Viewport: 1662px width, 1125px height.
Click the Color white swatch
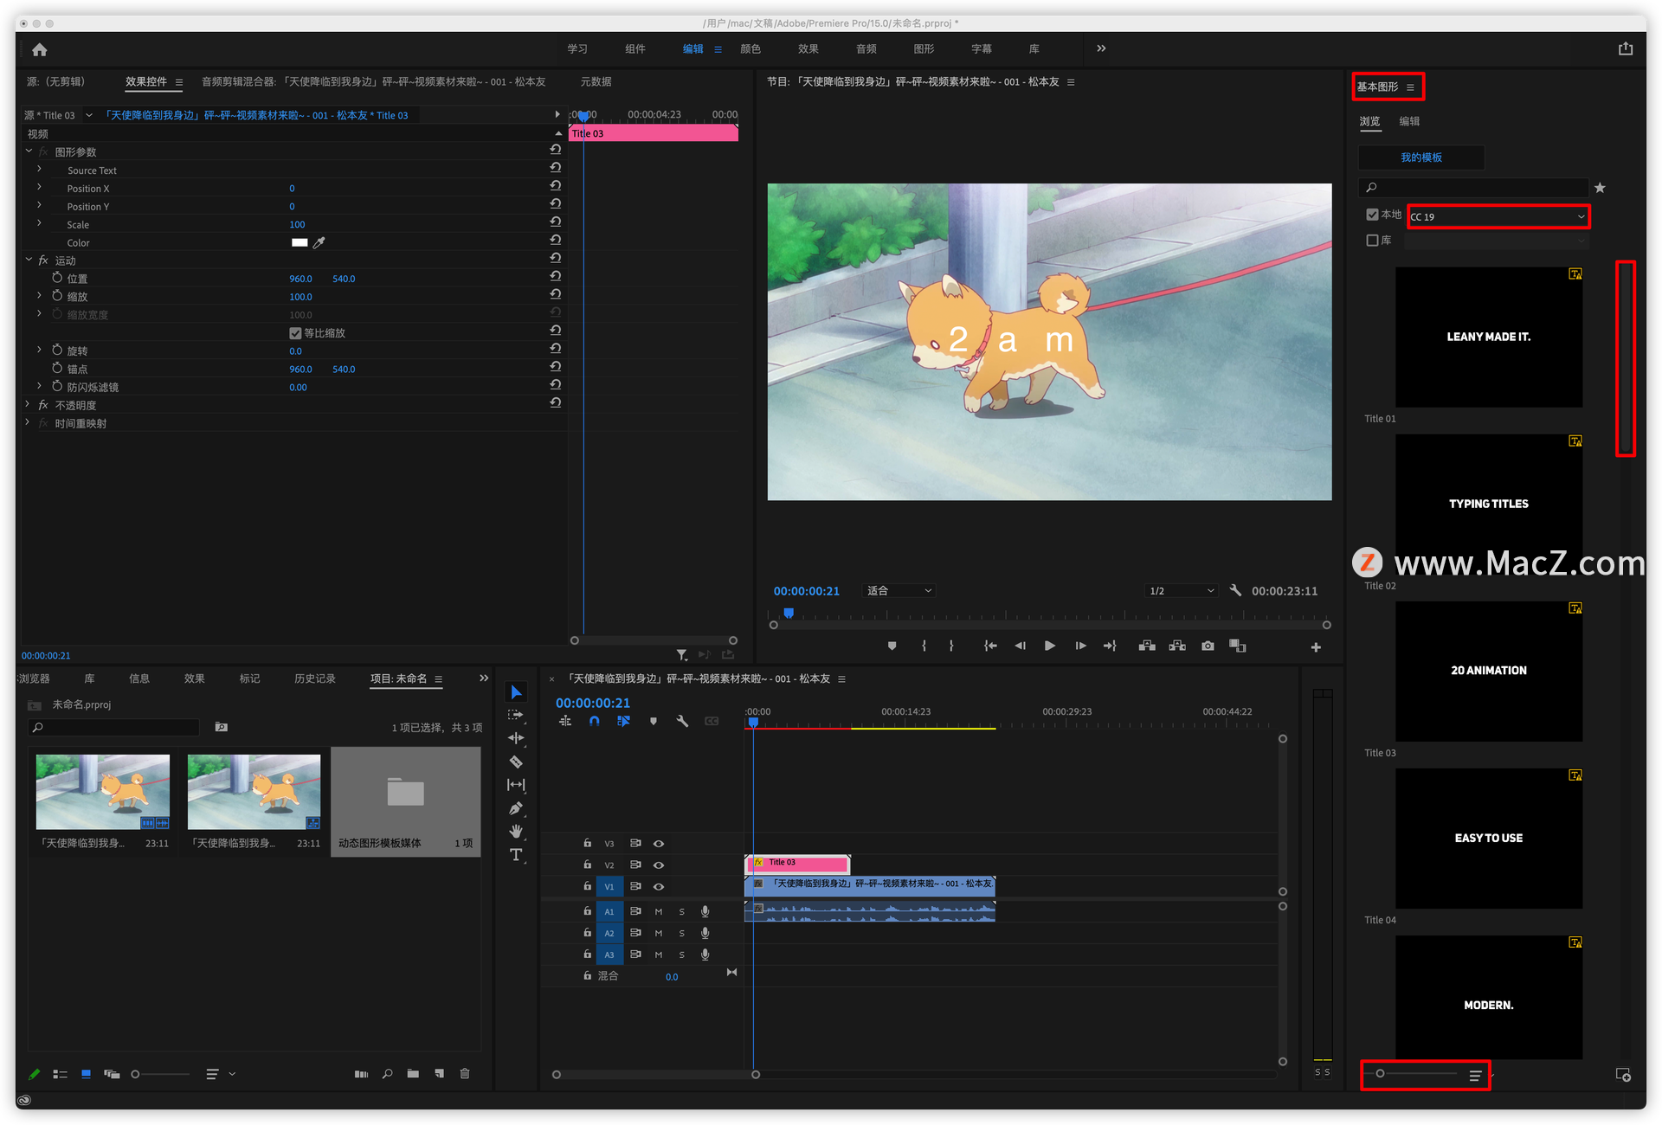pos(300,242)
